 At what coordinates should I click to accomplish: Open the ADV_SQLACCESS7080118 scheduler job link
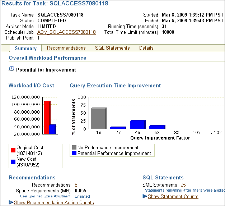(66, 32)
